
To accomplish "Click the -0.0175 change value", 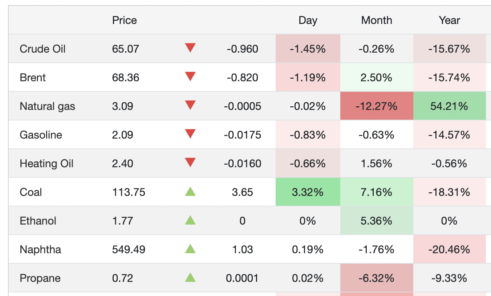I will pyautogui.click(x=242, y=135).
